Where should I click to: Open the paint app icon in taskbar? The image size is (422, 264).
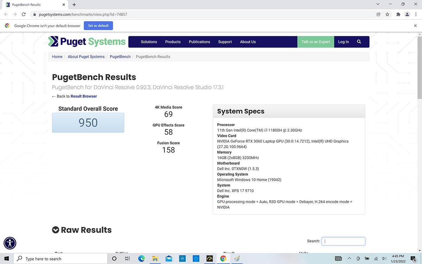[237, 258]
